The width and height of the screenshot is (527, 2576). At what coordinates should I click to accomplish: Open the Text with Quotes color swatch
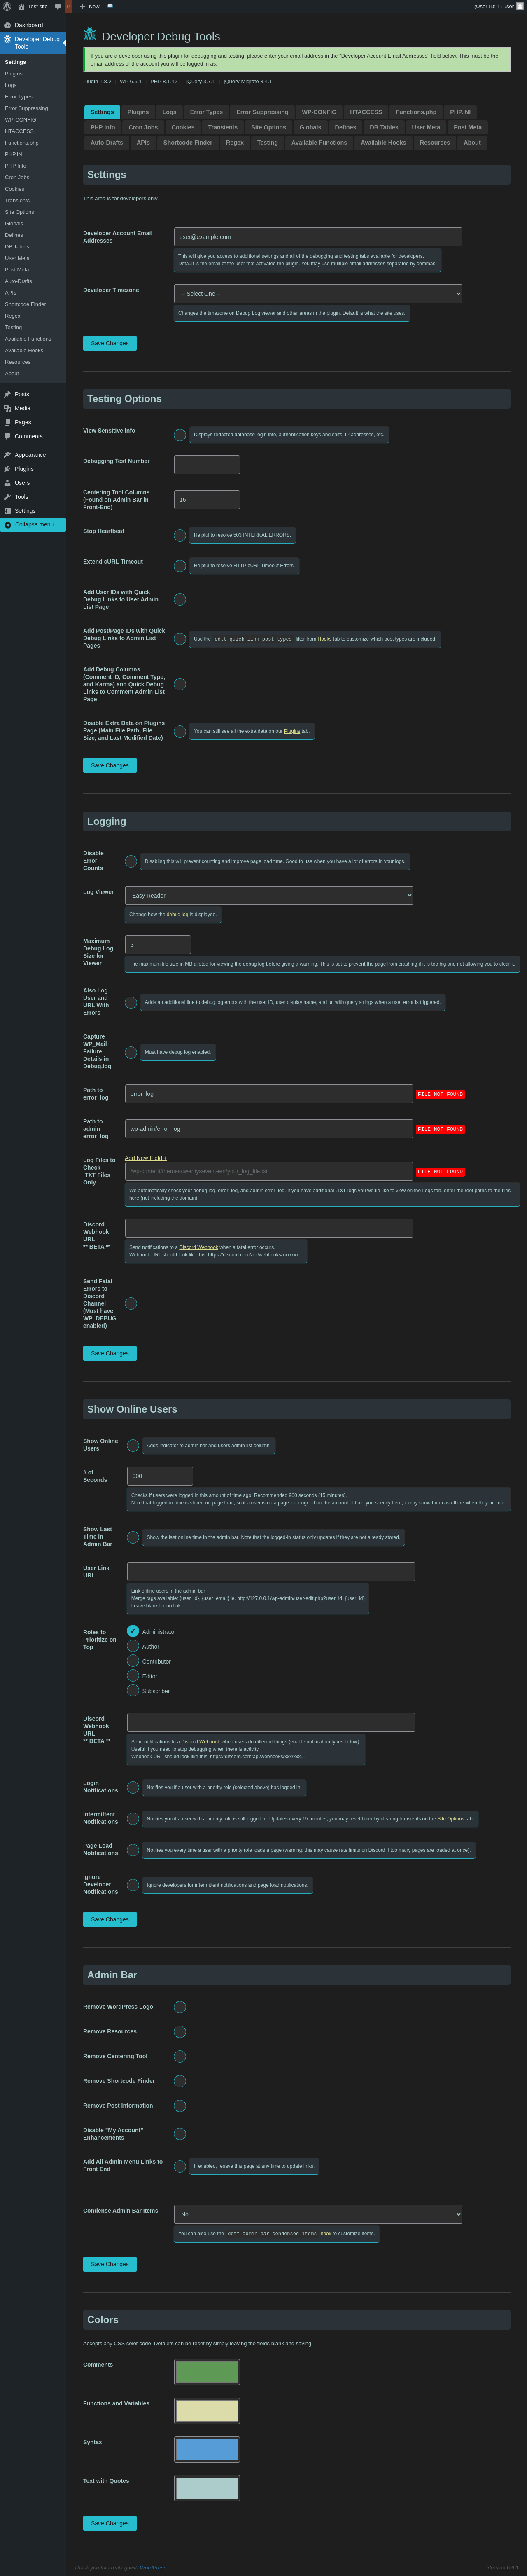pos(207,2488)
